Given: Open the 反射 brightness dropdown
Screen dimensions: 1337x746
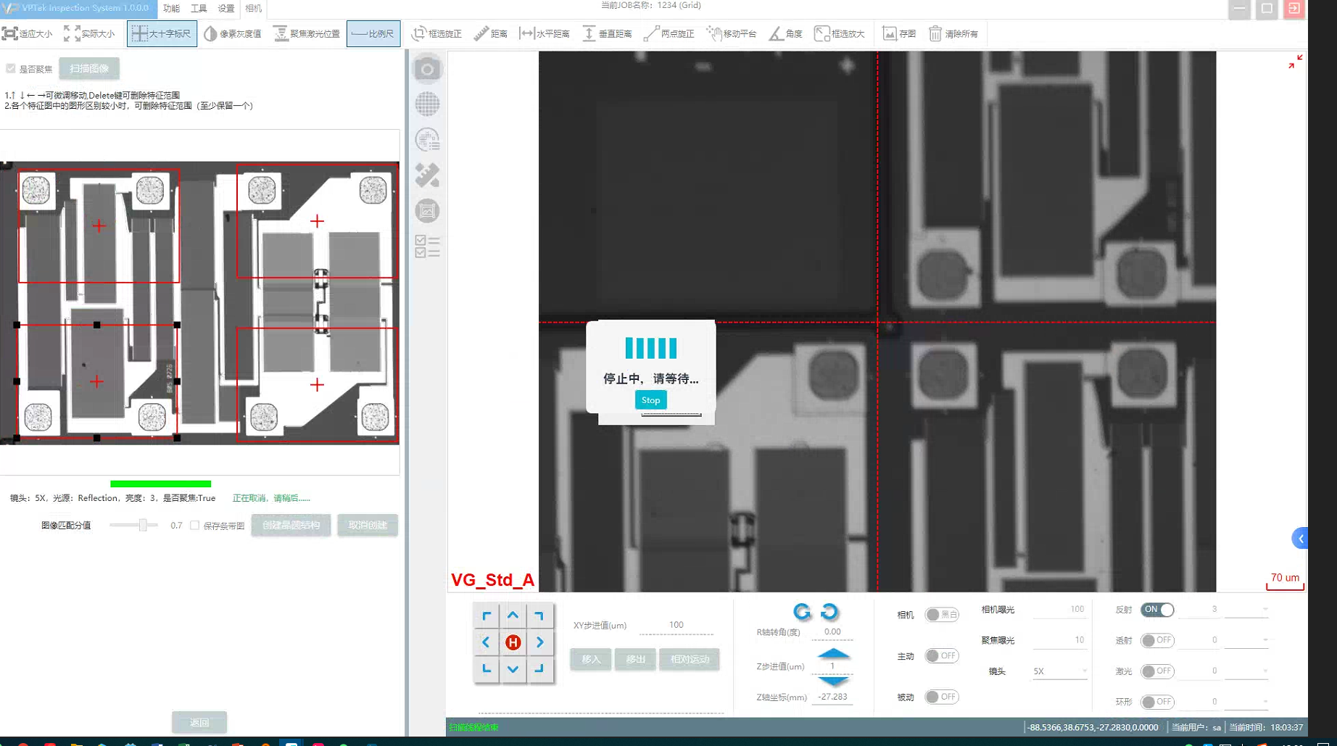Looking at the screenshot, I should [x=1246, y=610].
